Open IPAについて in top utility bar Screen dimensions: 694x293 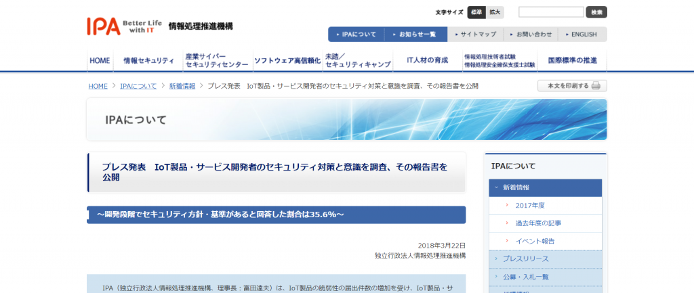[356, 34]
